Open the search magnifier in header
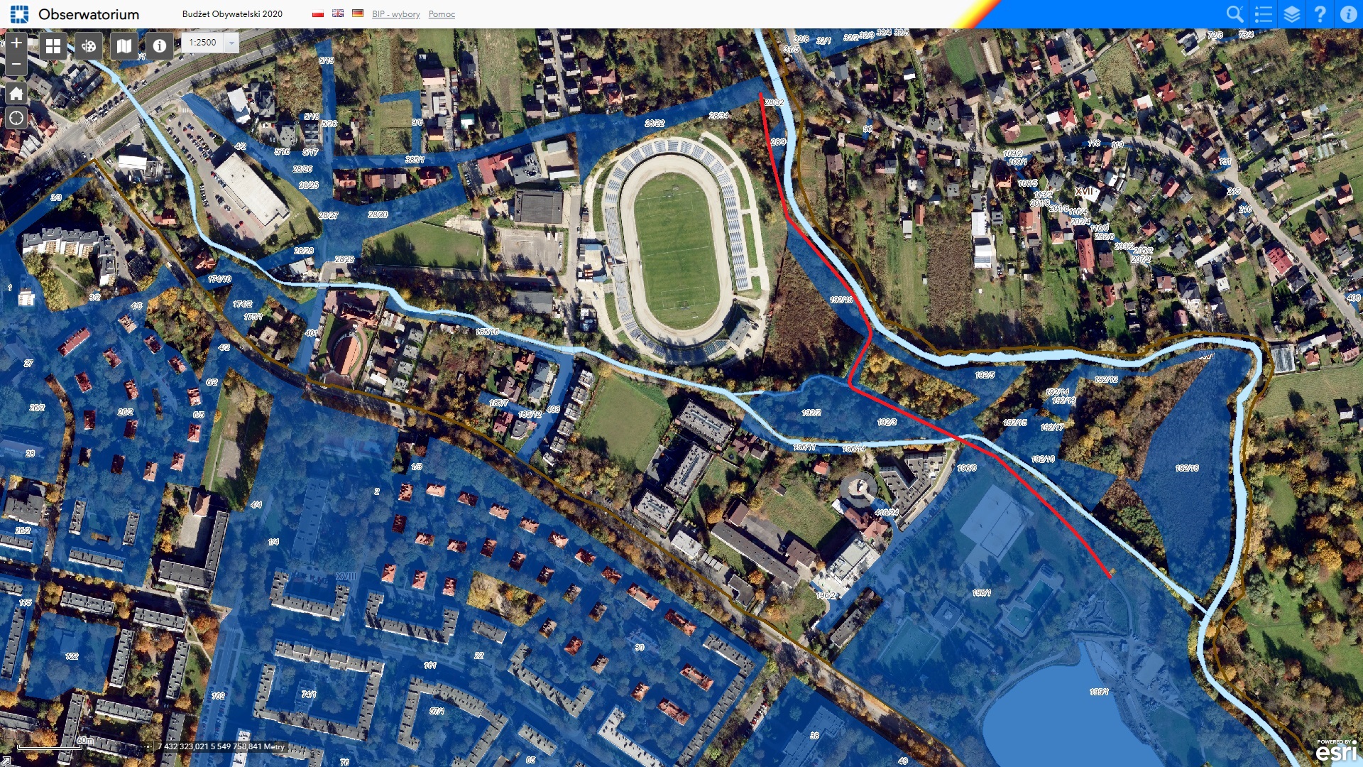 click(x=1235, y=14)
